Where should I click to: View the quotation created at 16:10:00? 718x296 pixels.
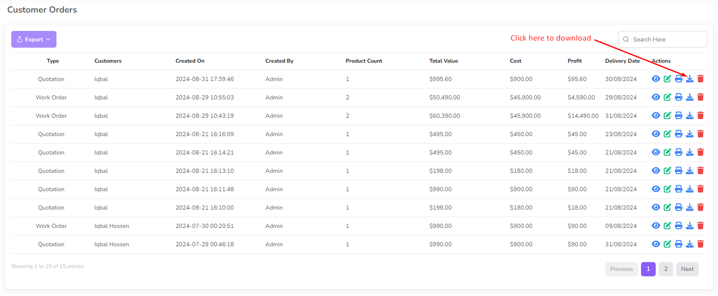656,207
